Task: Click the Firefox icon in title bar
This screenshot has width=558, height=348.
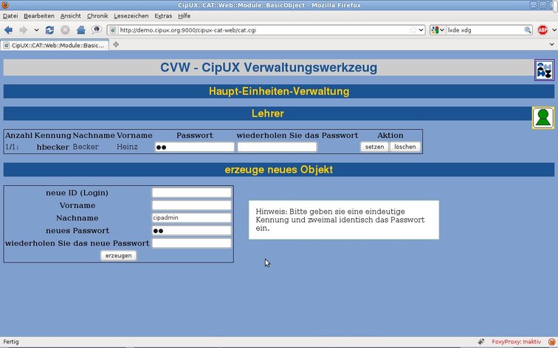Action: 5,5
